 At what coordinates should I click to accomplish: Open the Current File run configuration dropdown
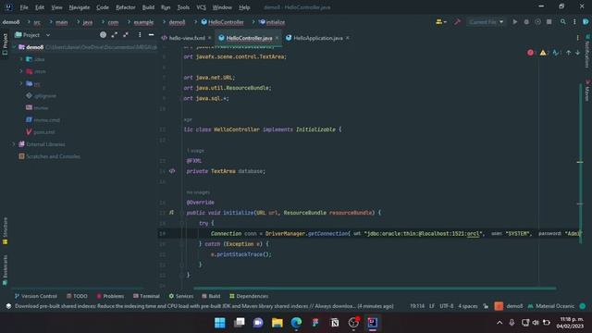coord(486,22)
